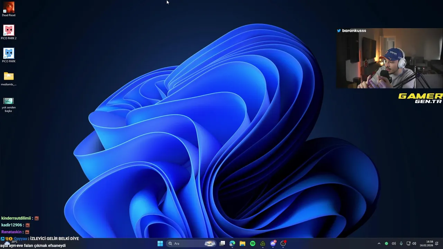443x249 pixels.
Task: Open Task View in the taskbar
Action: [223, 243]
